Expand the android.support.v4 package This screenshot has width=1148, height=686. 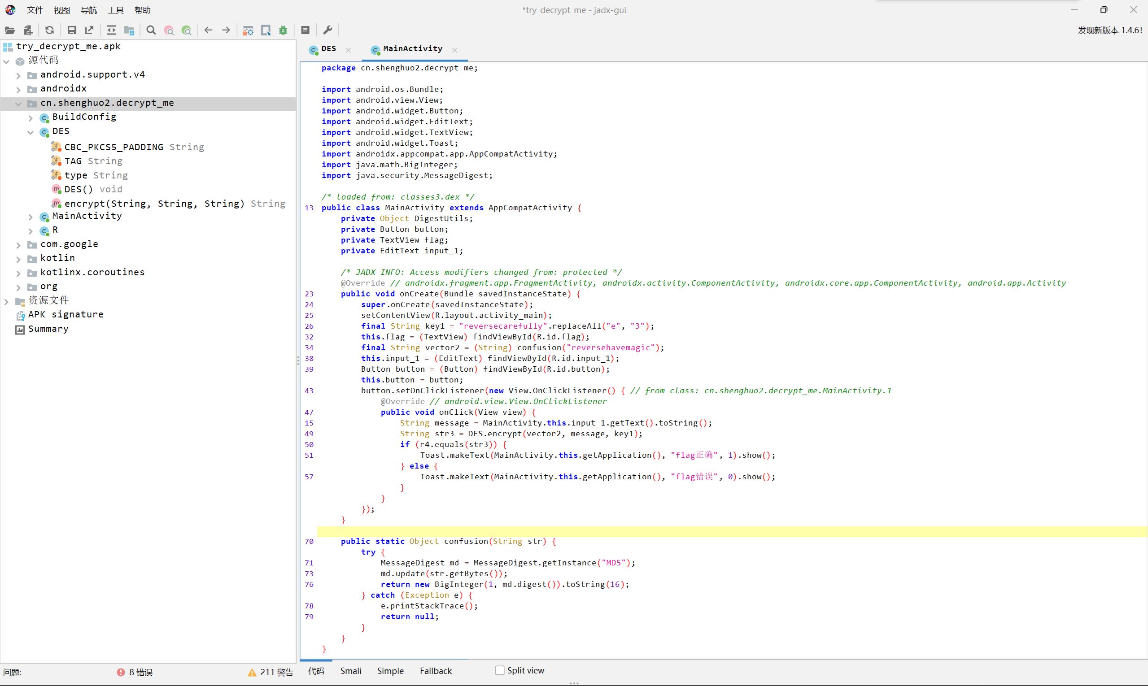point(18,75)
